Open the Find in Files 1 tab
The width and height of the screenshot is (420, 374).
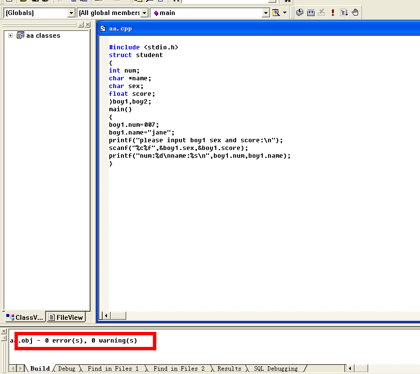coord(113,369)
